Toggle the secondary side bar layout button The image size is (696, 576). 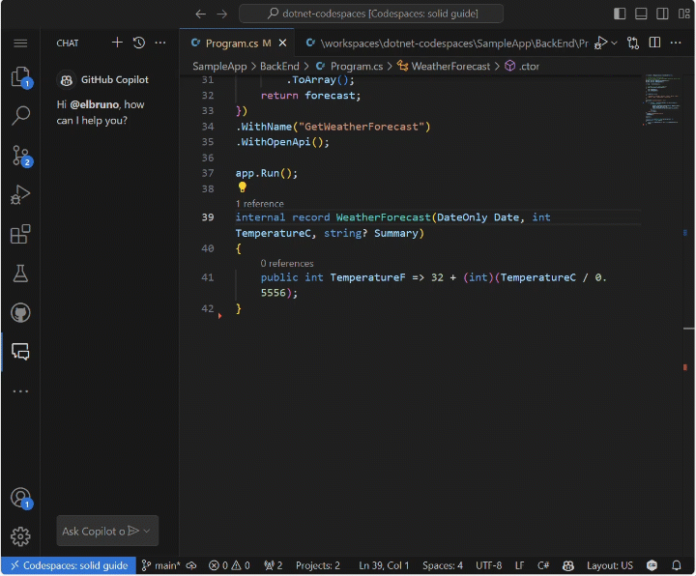tap(660, 14)
